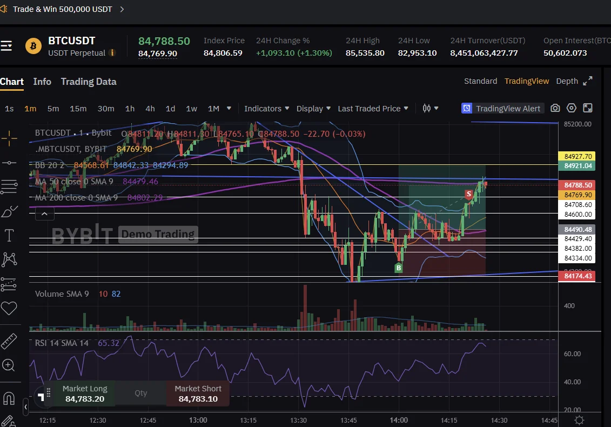
Task: Collapse the indicator legend chevron
Action: pyautogui.click(x=44, y=213)
